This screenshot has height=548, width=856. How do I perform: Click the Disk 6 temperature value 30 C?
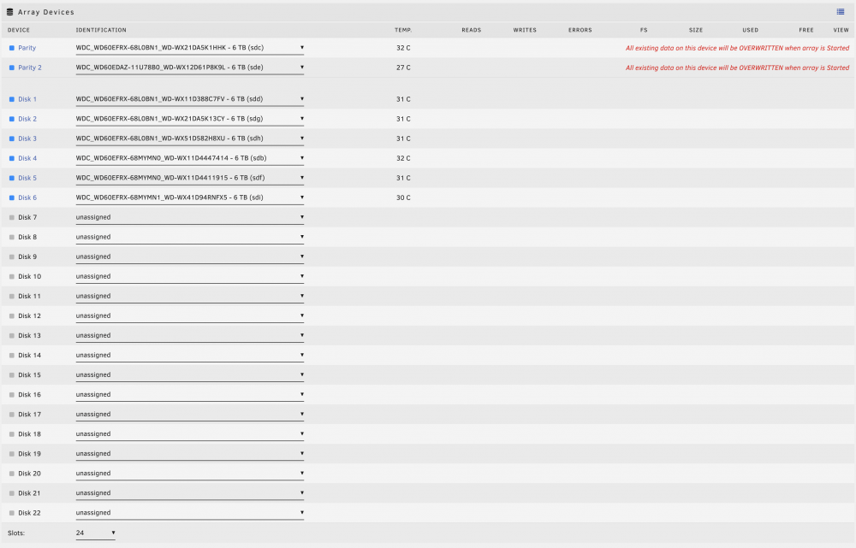point(403,197)
